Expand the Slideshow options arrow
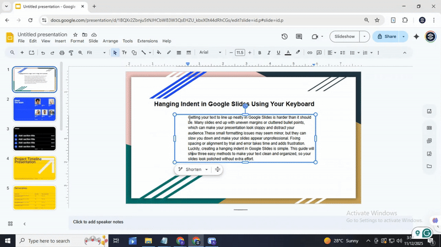The height and width of the screenshot is (247, 441). pos(364,37)
